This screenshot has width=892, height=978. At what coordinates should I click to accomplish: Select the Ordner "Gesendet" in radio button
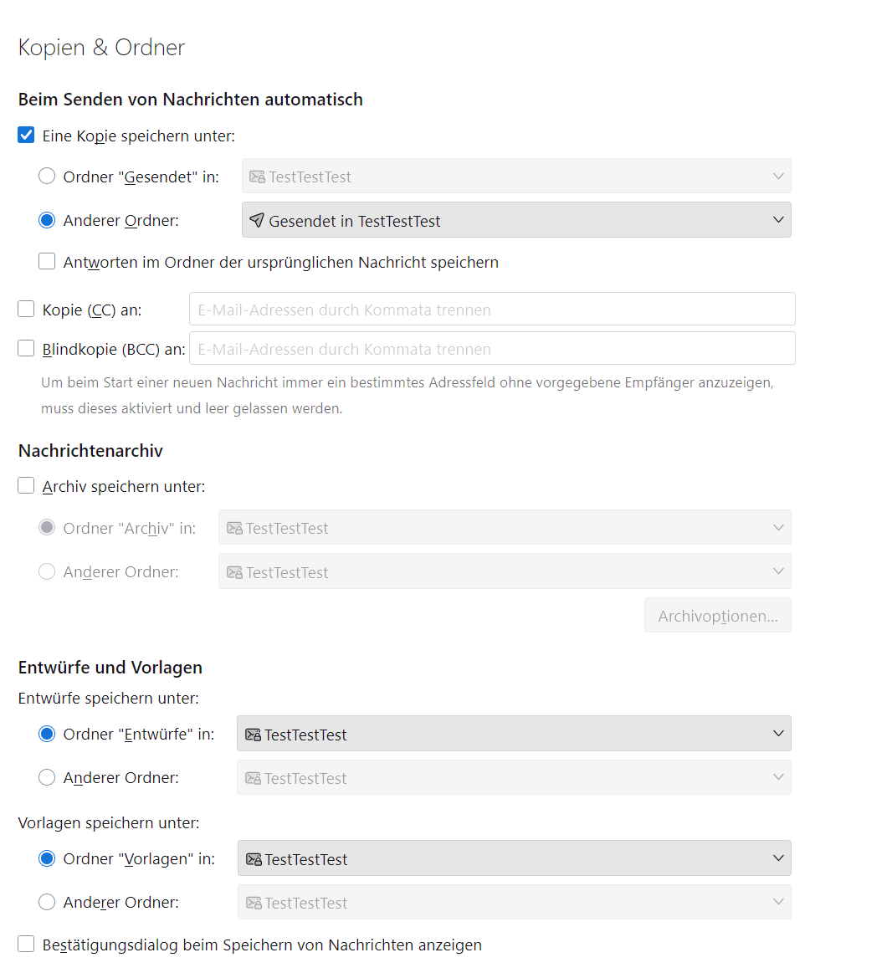click(x=48, y=177)
